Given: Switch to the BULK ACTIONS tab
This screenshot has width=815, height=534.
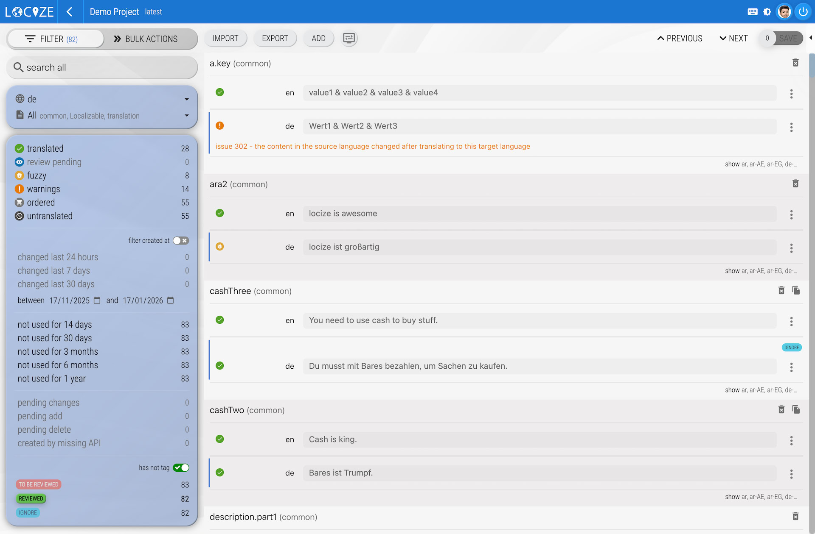Looking at the screenshot, I should click(146, 39).
